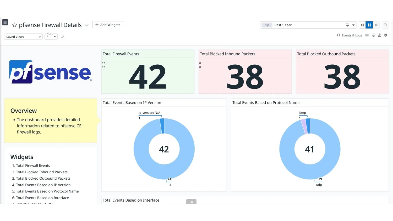The image size is (393, 221).
Task: Expand the Past 1 Year time selector
Action: click(353, 25)
